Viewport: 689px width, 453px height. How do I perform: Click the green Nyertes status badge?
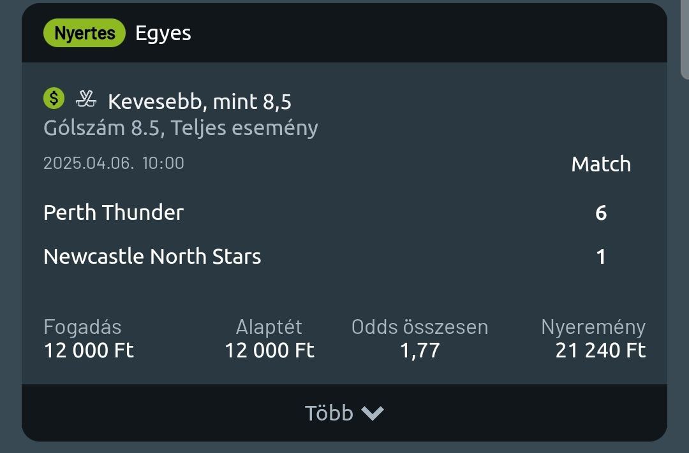click(84, 33)
